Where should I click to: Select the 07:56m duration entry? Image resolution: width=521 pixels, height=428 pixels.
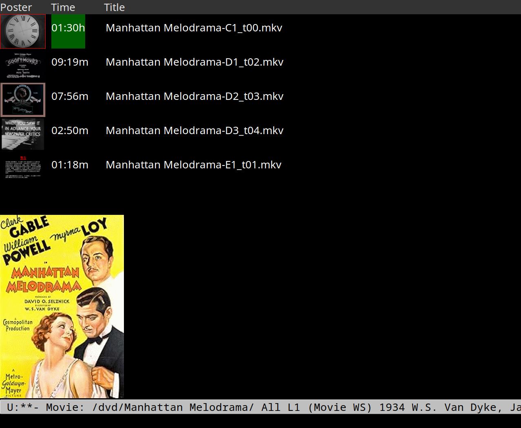tap(70, 96)
